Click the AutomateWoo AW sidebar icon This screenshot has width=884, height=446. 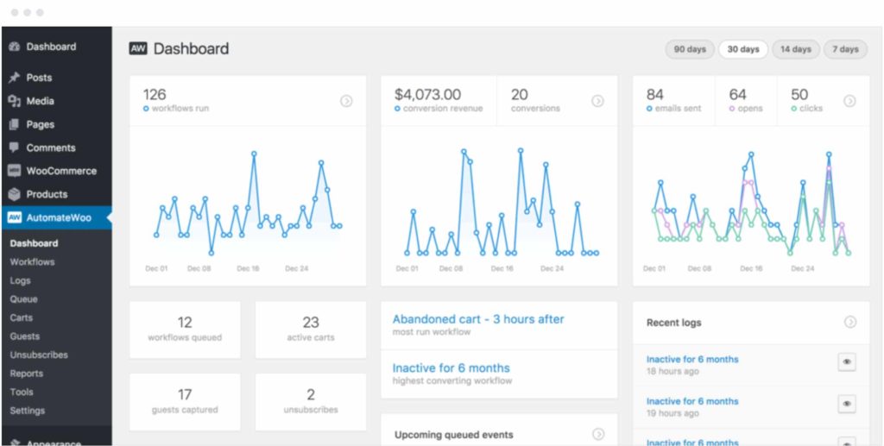click(x=14, y=217)
